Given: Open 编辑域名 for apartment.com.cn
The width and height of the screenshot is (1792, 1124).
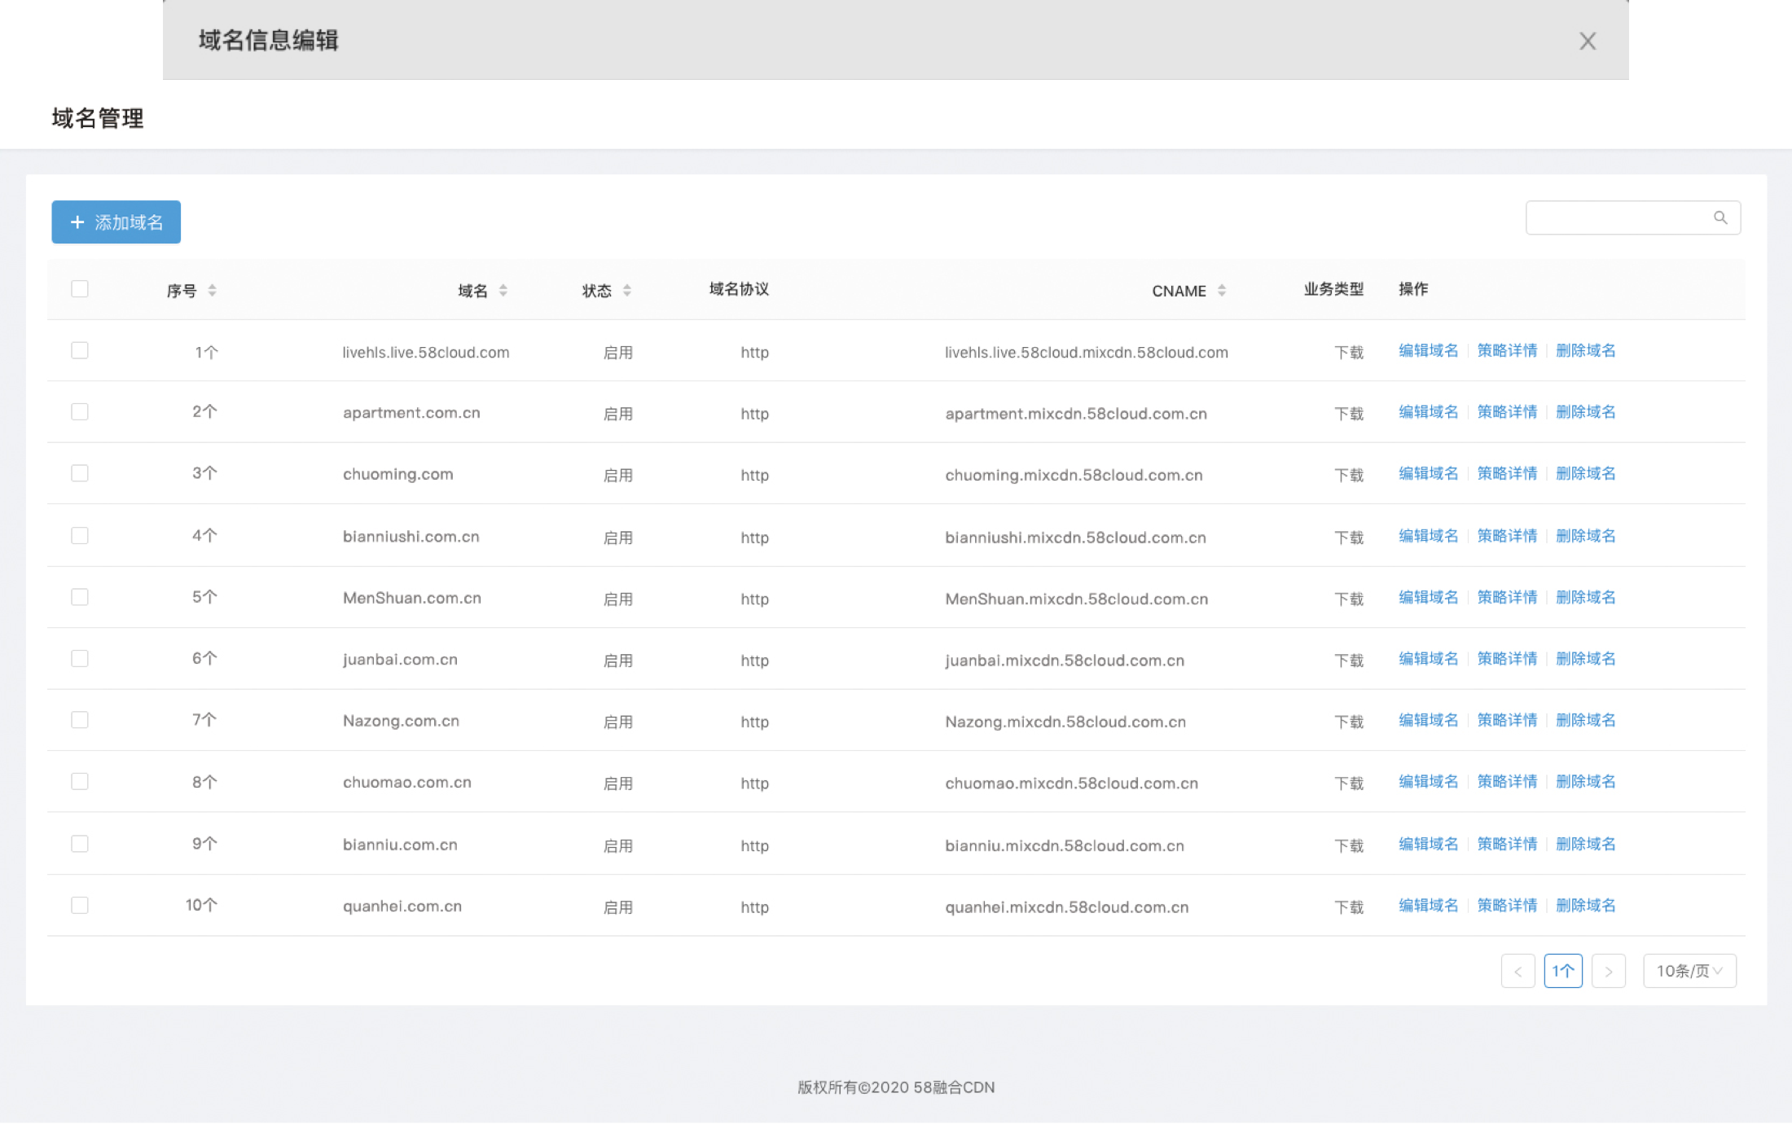Looking at the screenshot, I should click(1428, 412).
